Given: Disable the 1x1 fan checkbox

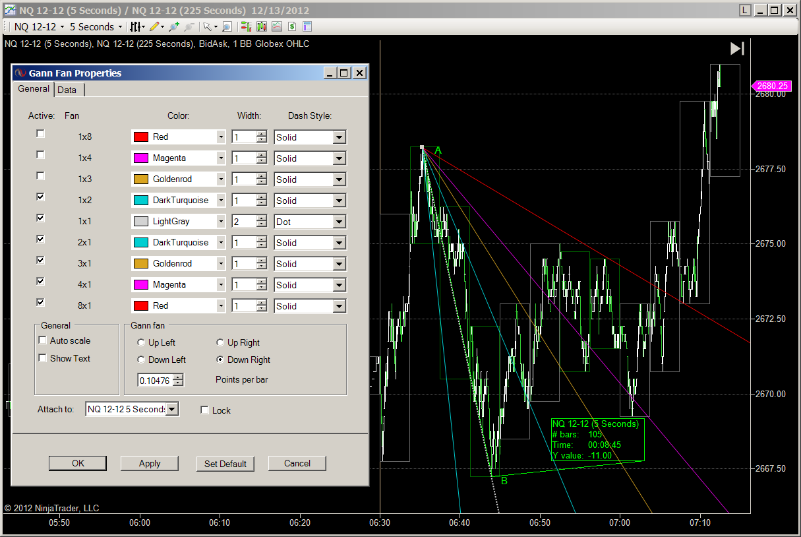Looking at the screenshot, I should tap(41, 218).
